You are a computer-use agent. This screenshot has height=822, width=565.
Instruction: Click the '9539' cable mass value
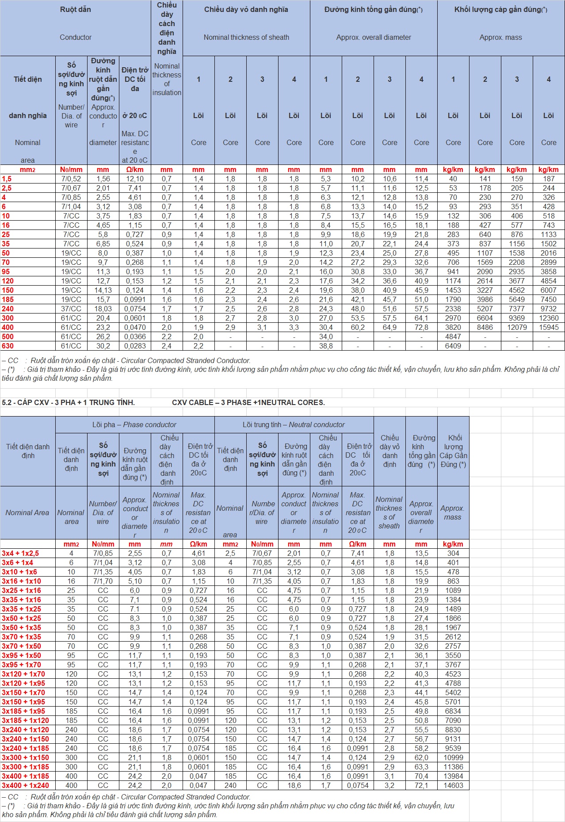click(x=453, y=748)
